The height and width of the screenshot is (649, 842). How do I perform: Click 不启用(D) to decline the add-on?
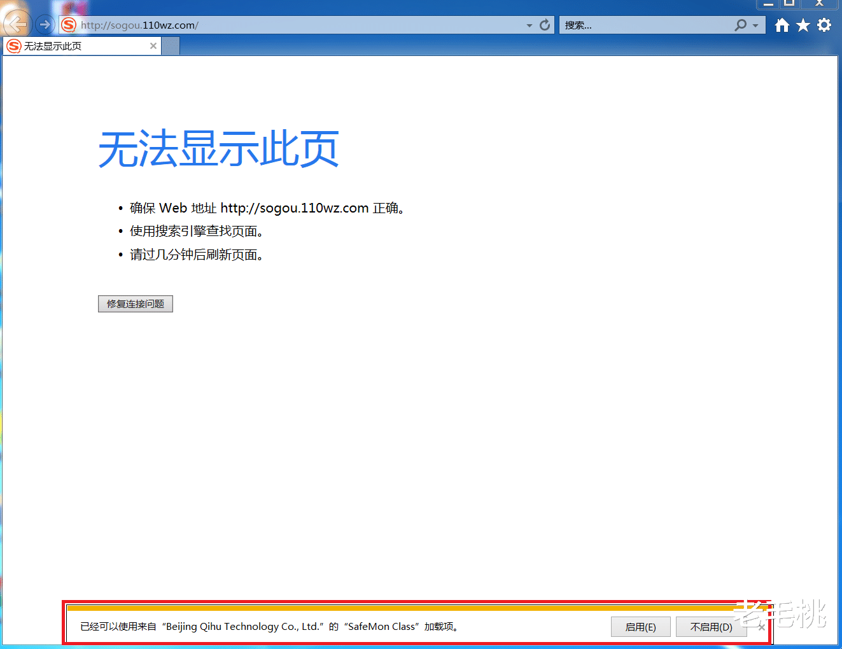[x=711, y=627]
